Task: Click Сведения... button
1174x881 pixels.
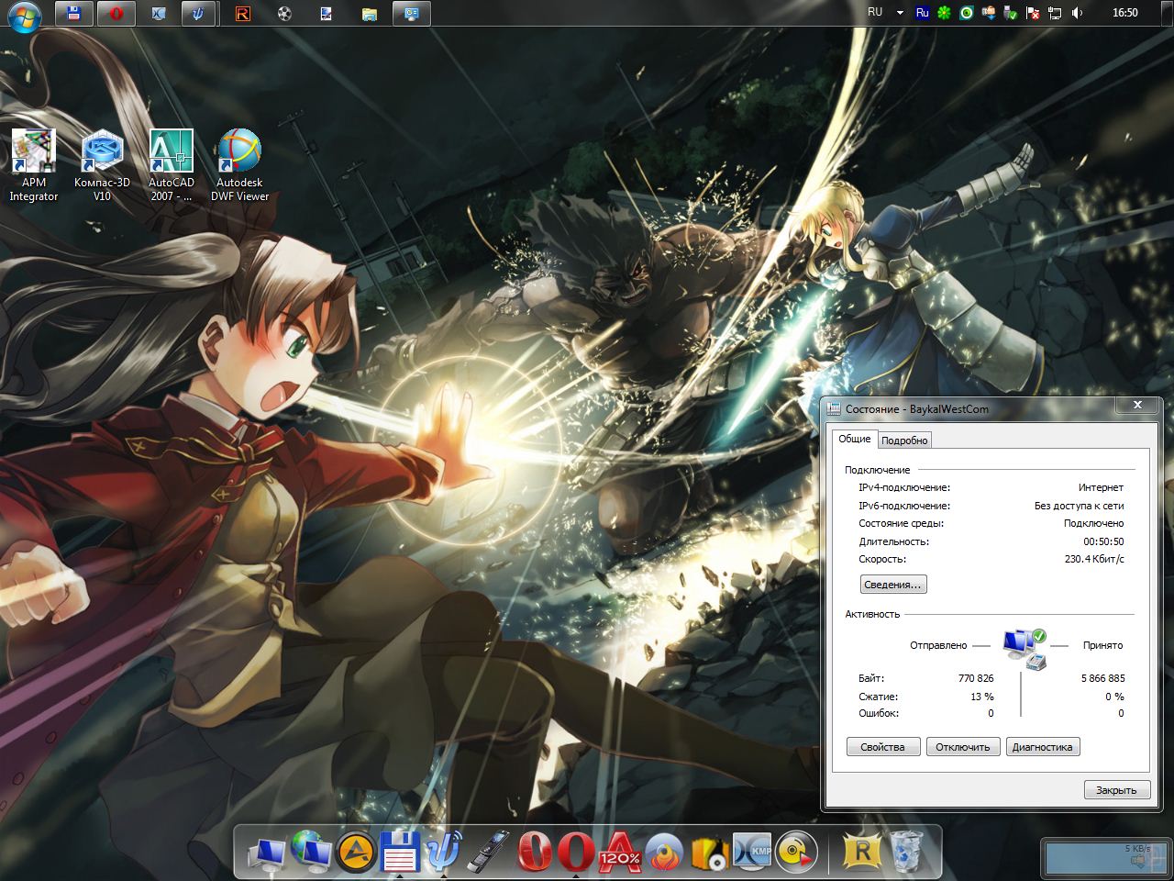Action: coord(893,585)
